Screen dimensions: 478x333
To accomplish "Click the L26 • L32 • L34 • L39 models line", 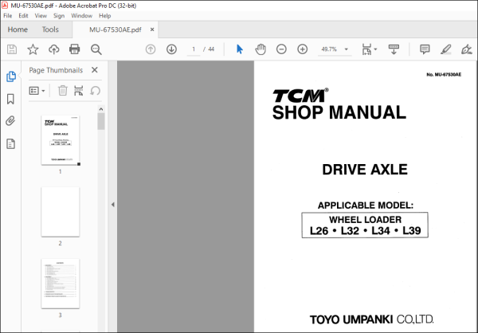I will point(365,231).
